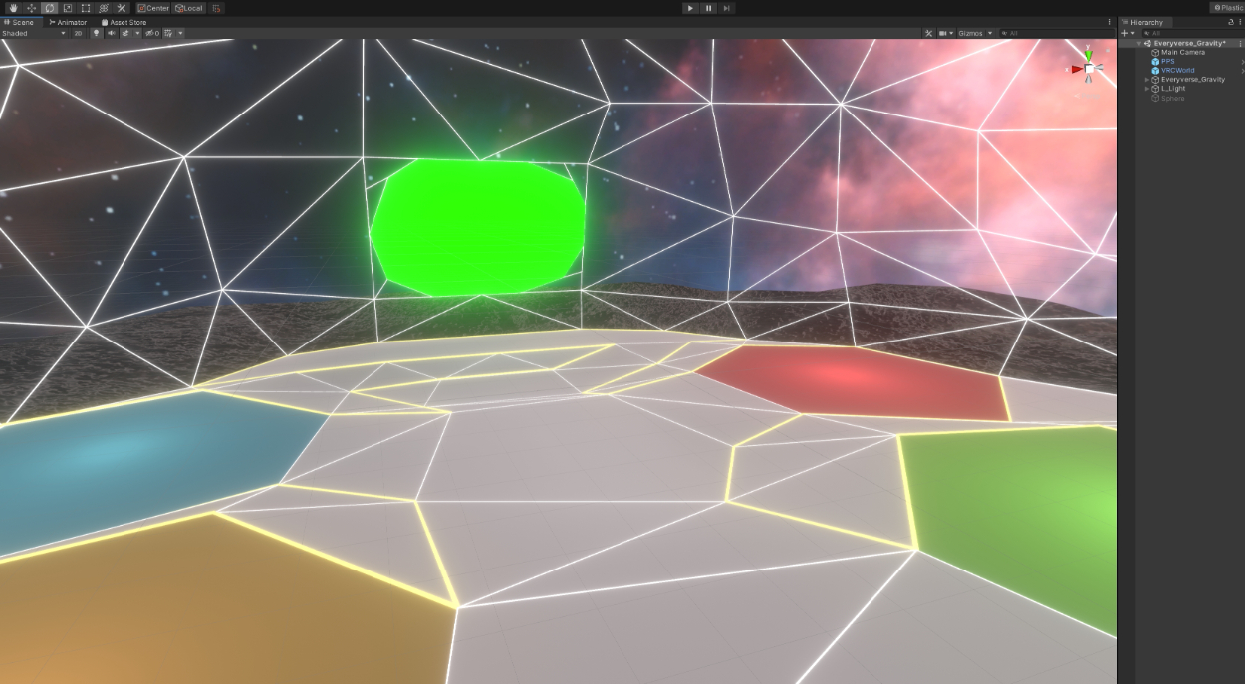Open Hierarchy create (+) dropdown

coord(1127,33)
